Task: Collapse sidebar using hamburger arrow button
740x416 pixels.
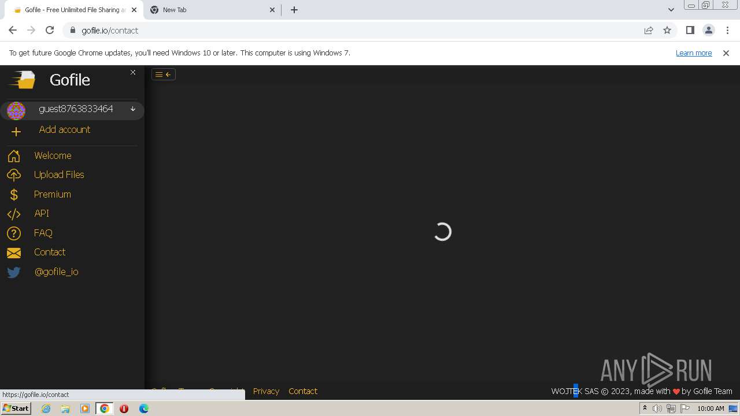Action: [x=164, y=75]
